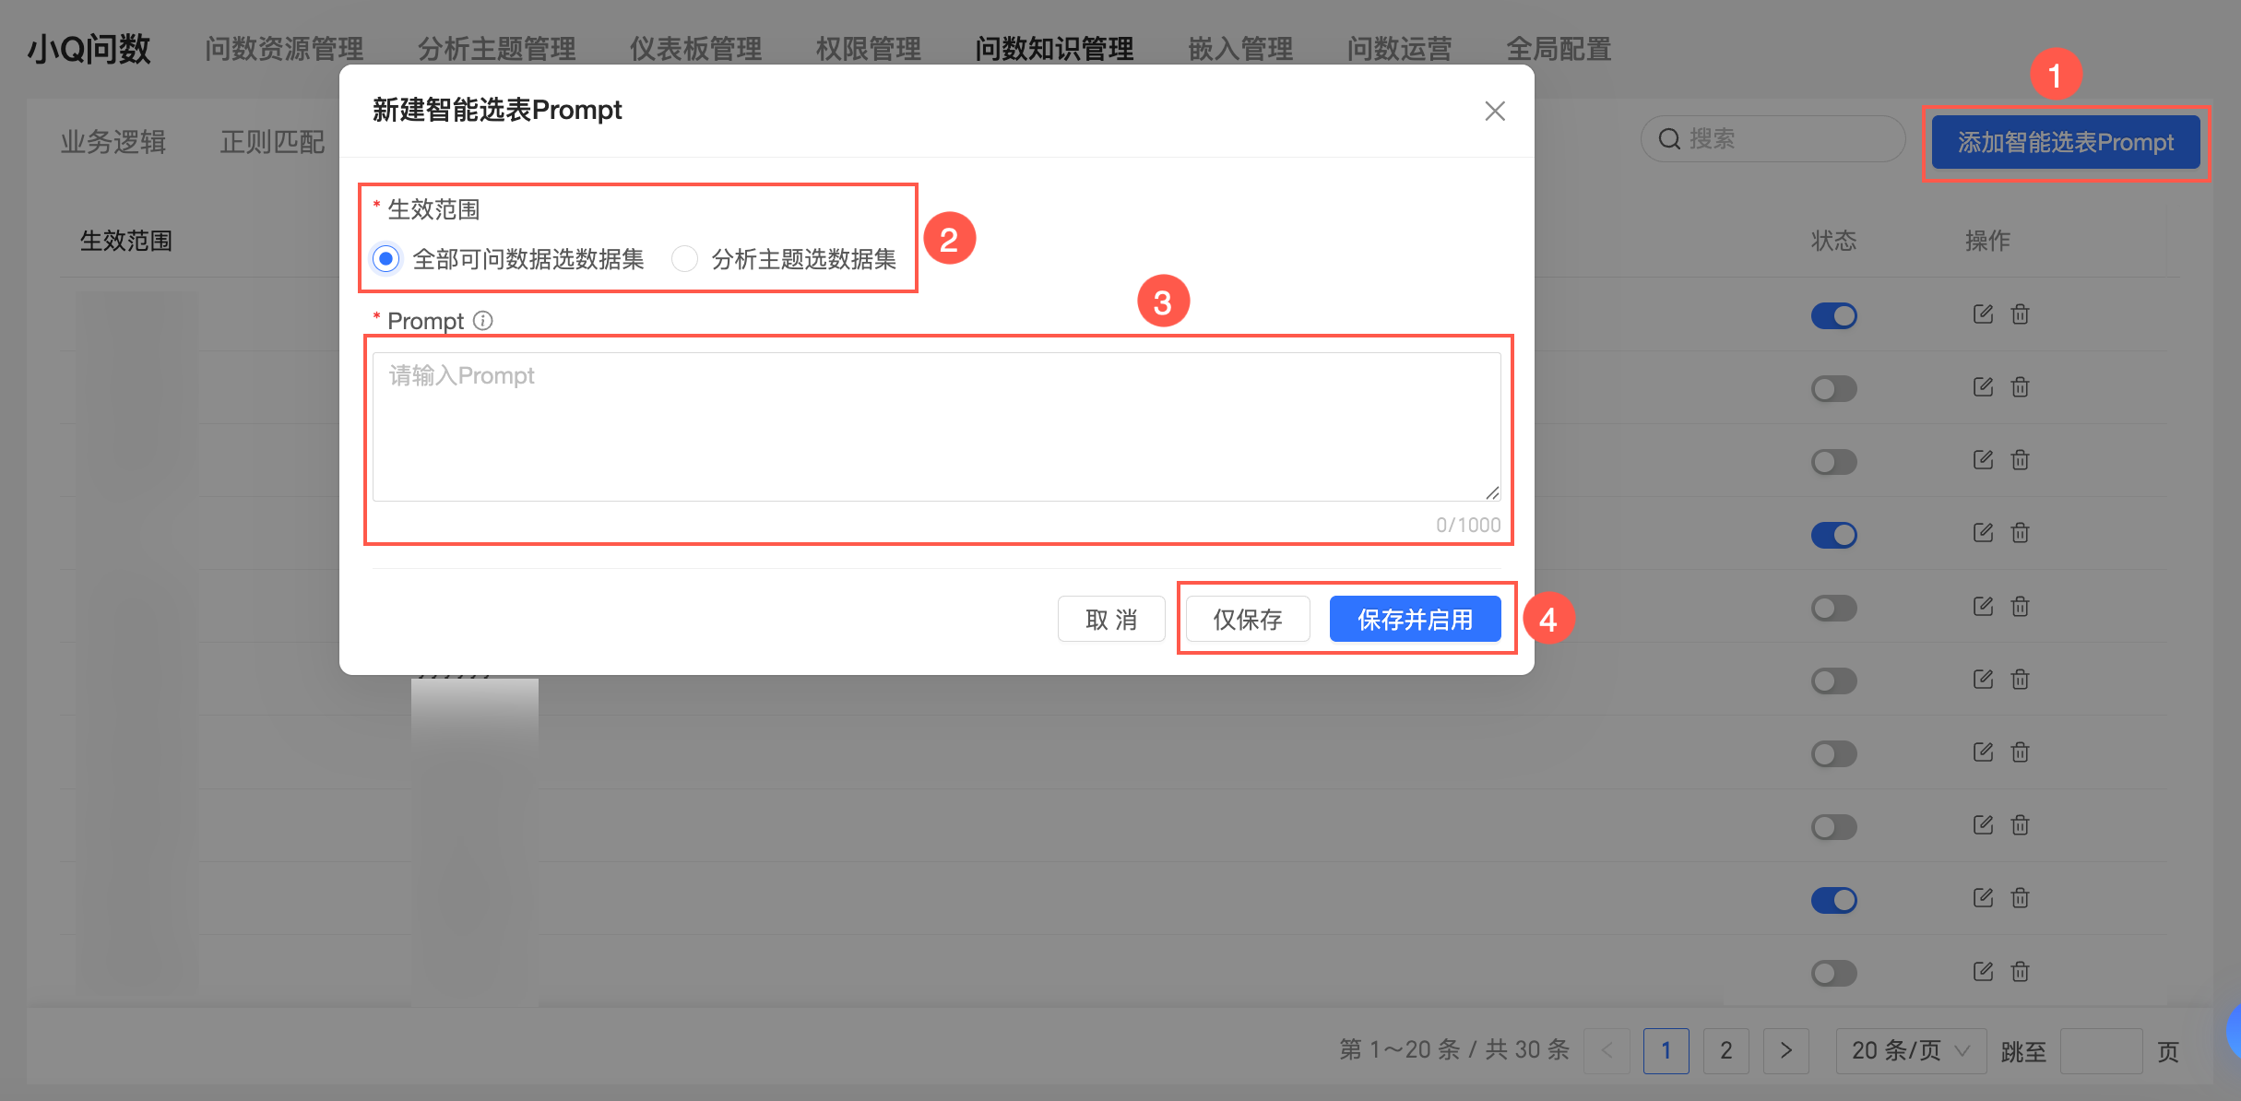
Task: Select 全部可问数据选数据集 radio option
Action: pyautogui.click(x=386, y=259)
